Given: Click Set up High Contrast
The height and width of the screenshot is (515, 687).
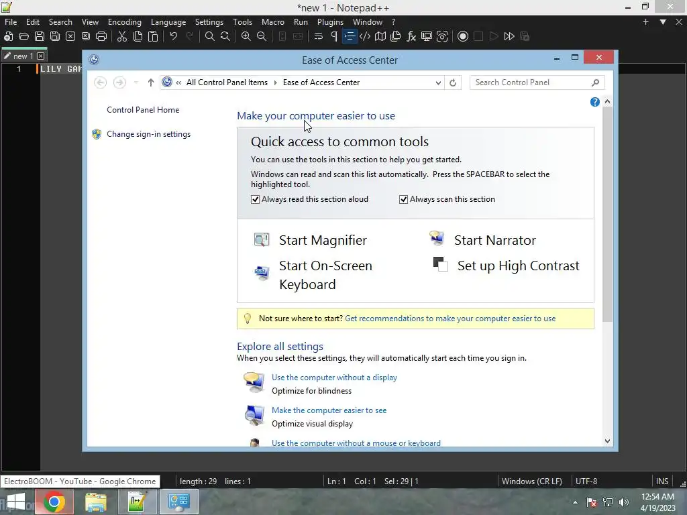Looking at the screenshot, I should point(519,266).
